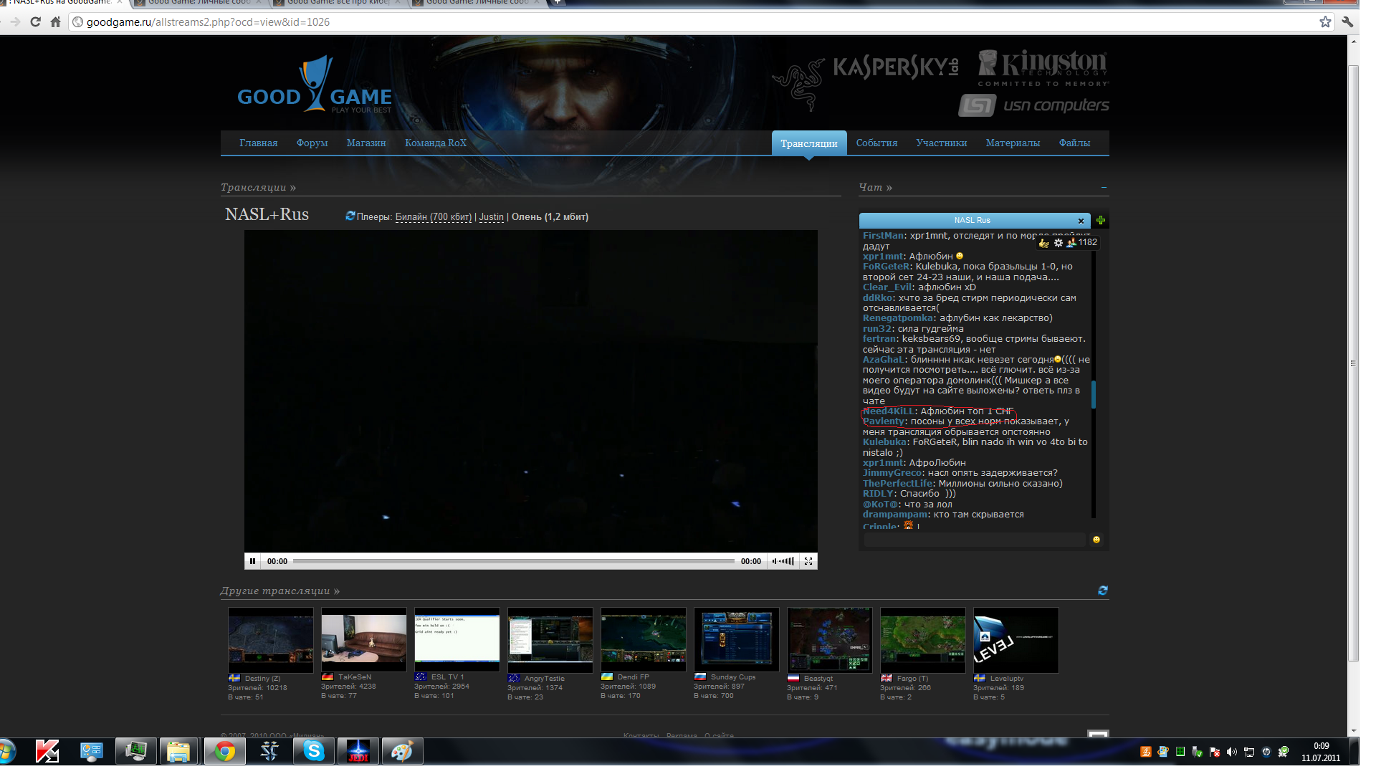The image size is (1376, 774).
Task: Open the Beastyqt stream thumbnail
Action: [830, 640]
